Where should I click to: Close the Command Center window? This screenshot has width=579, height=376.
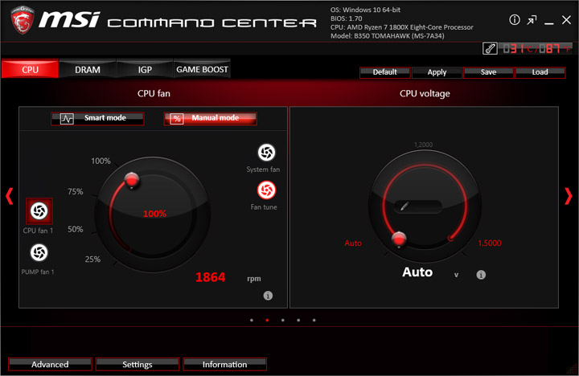point(566,20)
